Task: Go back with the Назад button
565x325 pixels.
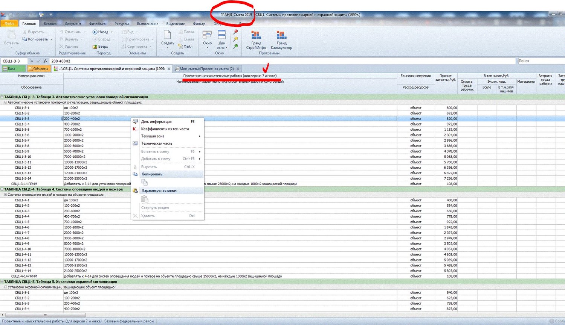Action: point(101,32)
